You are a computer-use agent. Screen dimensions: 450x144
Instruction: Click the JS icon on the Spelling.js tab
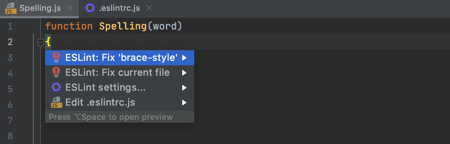click(x=10, y=8)
